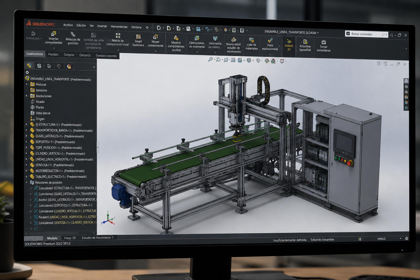420x280 pixels.
Task: Open Estudio de movimiento 1 tab
Action: pyautogui.click(x=98, y=238)
